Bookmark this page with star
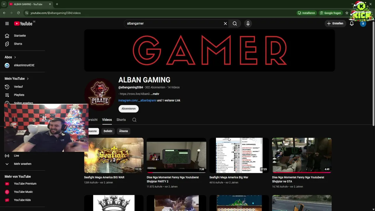 347,13
